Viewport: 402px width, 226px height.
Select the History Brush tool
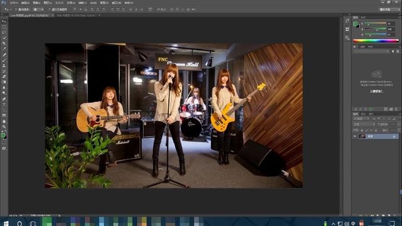[4, 71]
